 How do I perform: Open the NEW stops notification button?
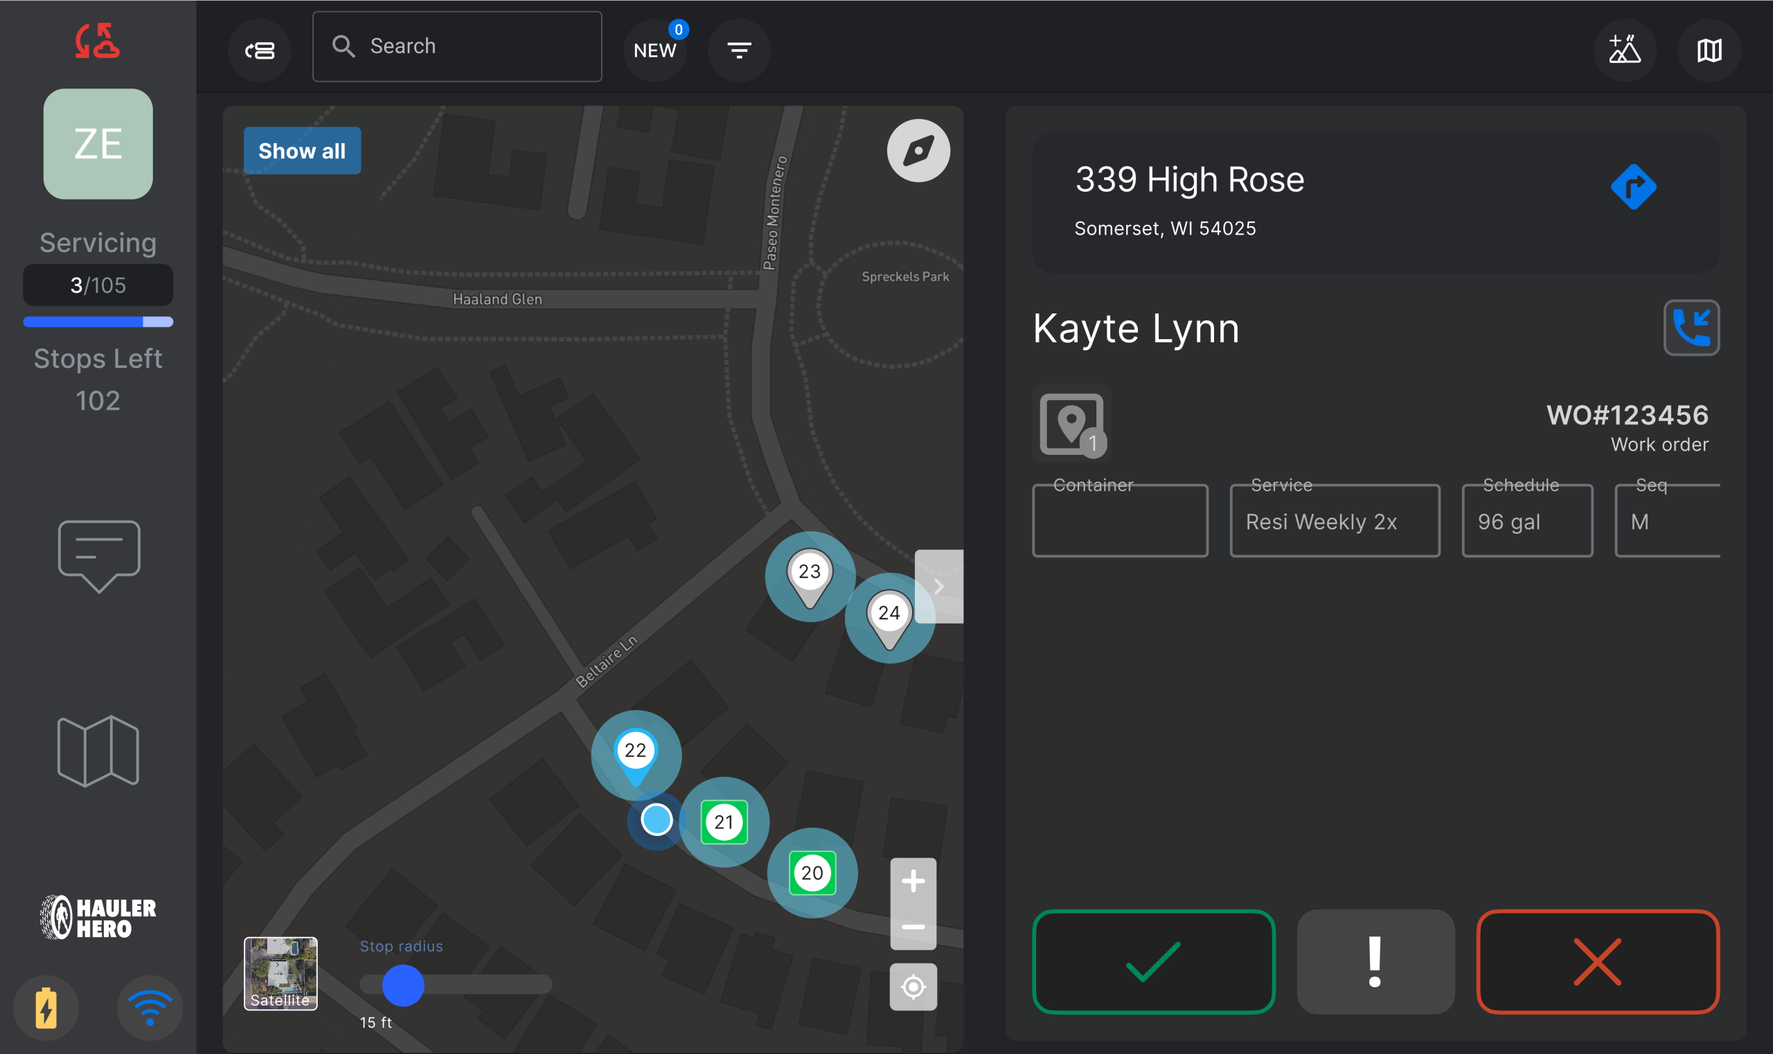click(x=654, y=51)
